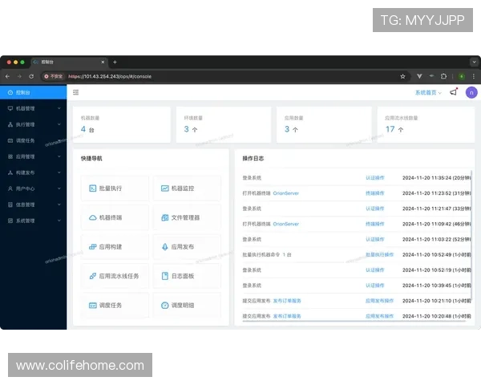Collapse sidebar with the hamburger menu icon

pos(75,92)
